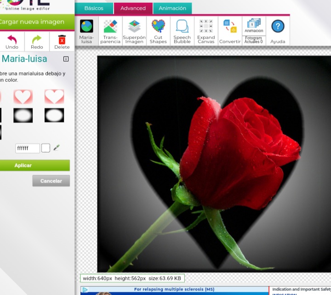This screenshot has width=331, height=295.
Task: Delete using the red trash icon
Action: (62, 41)
